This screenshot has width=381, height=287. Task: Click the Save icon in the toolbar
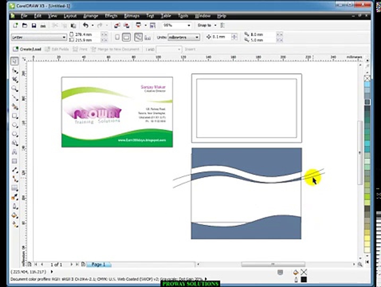click(34, 26)
